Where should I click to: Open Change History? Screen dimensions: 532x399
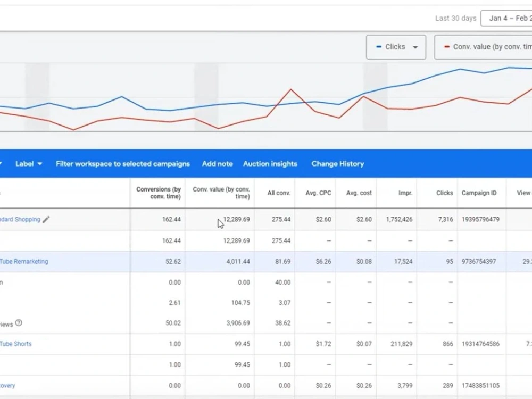(x=338, y=164)
